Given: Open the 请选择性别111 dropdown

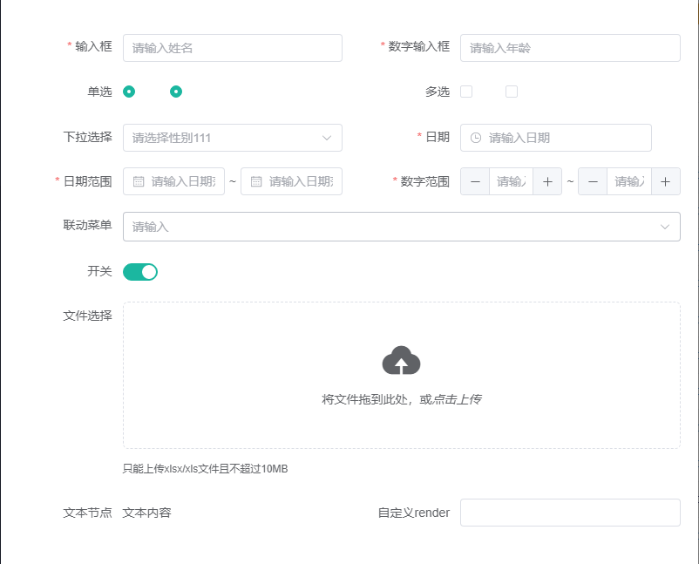Looking at the screenshot, I should (x=233, y=138).
